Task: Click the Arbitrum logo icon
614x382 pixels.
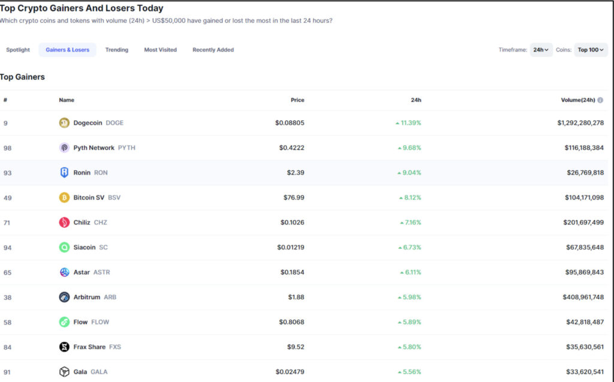Action: (64, 297)
